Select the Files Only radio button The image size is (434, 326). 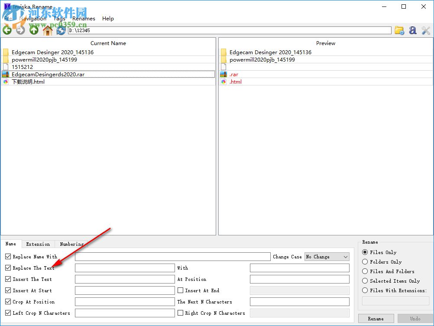coord(365,252)
